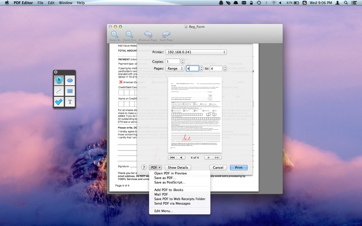Click the Print button
Image resolution: width=362 pixels, height=226 pixels.
pyautogui.click(x=239, y=167)
